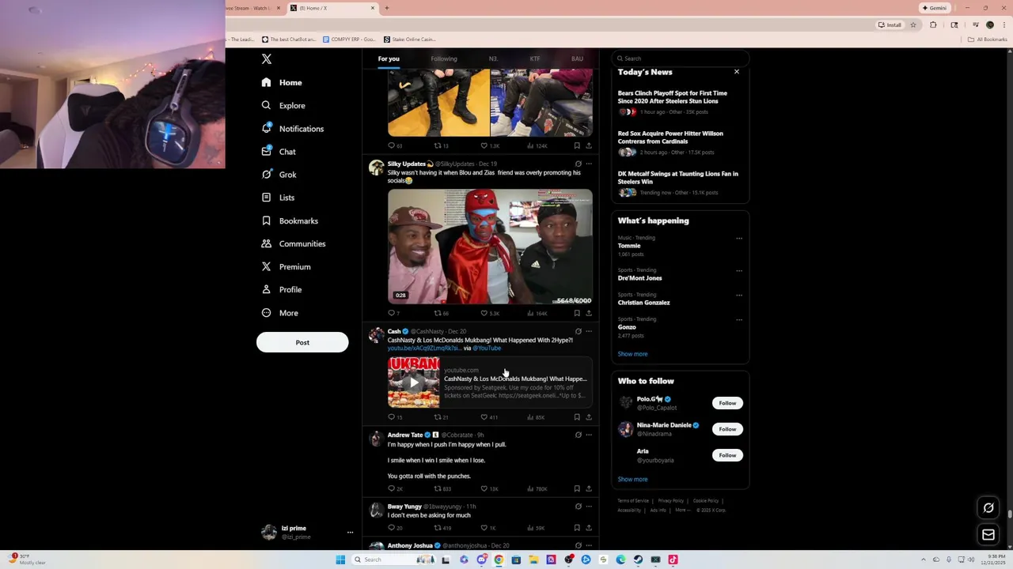Click the Profile person icon
1013x569 pixels.
click(266, 289)
